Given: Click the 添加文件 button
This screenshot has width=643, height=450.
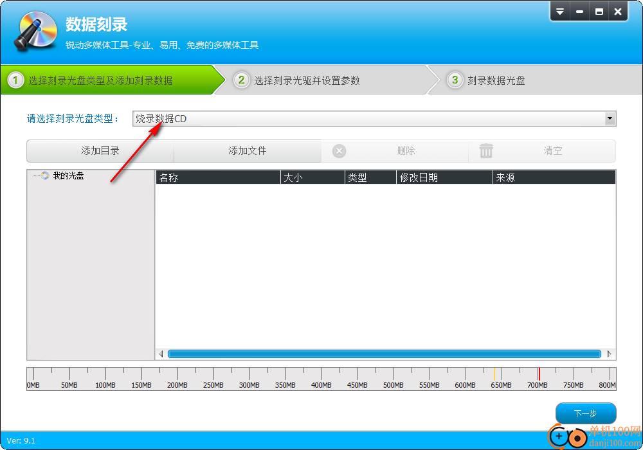Looking at the screenshot, I should (x=248, y=151).
